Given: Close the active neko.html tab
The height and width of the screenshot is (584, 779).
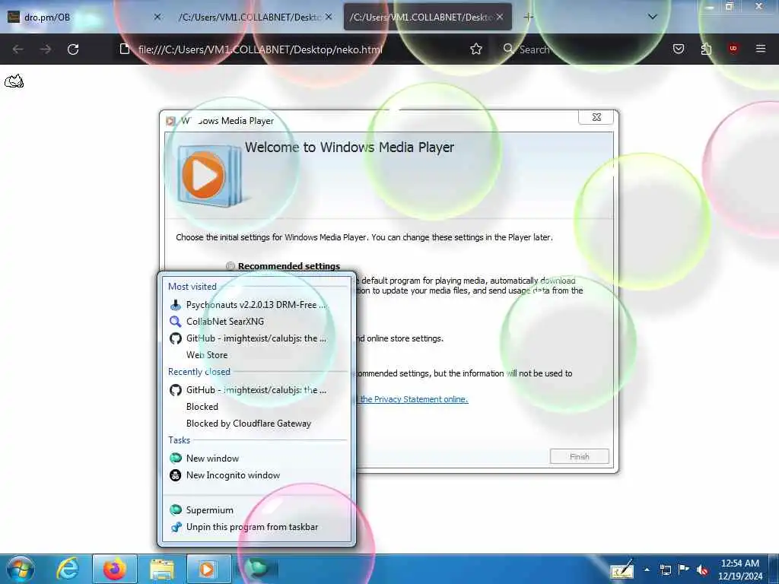Looking at the screenshot, I should click(500, 17).
